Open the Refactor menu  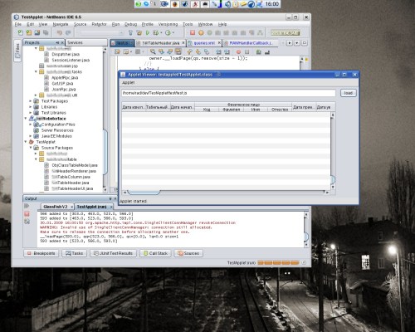pyautogui.click(x=99, y=24)
